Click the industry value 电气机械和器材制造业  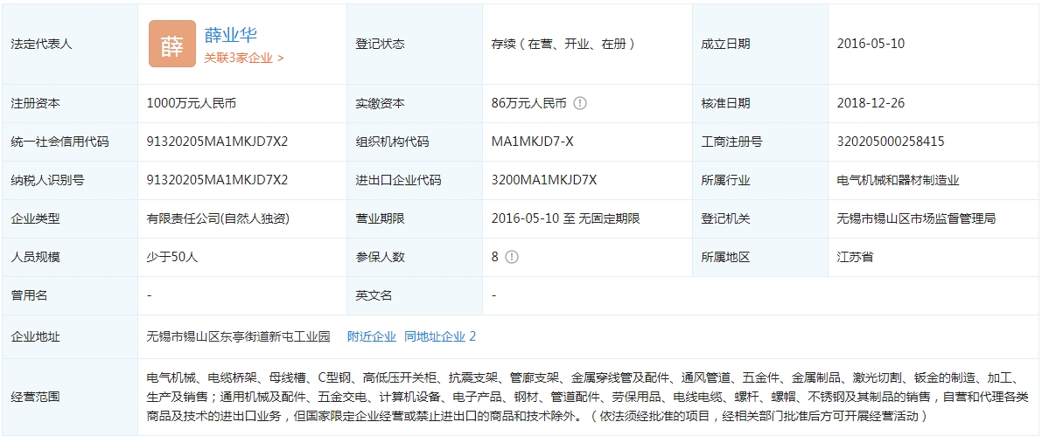898,180
